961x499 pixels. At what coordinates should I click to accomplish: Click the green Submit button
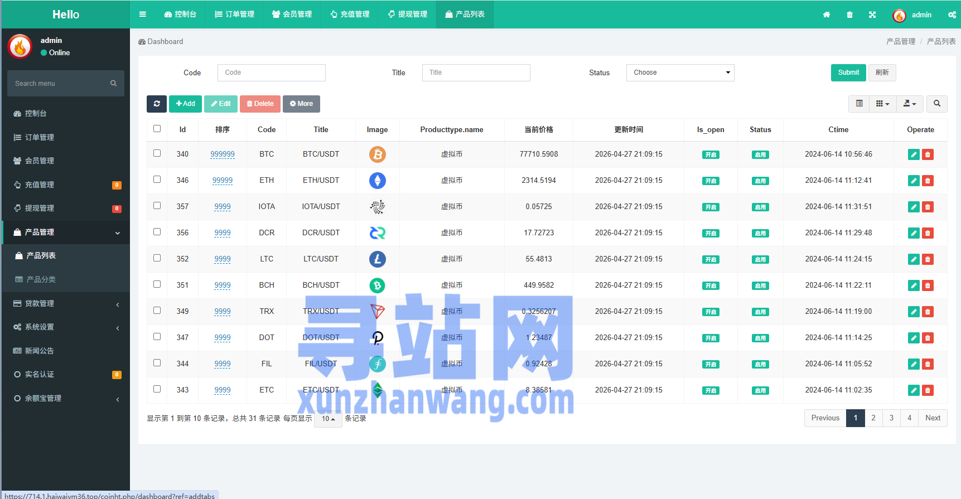(848, 72)
